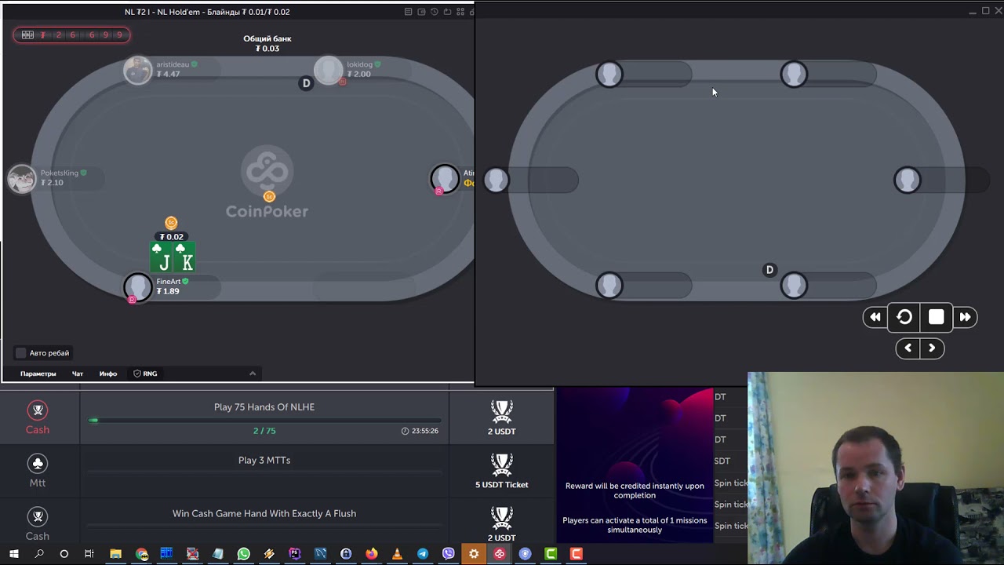Image resolution: width=1004 pixels, height=565 pixels.
Task: Click the share icon in table title bar
Action: pos(447,12)
